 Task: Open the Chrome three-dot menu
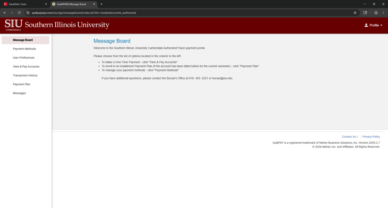(383, 12)
